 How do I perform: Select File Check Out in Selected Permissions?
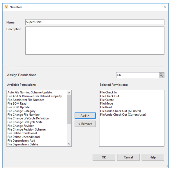coord(109,96)
